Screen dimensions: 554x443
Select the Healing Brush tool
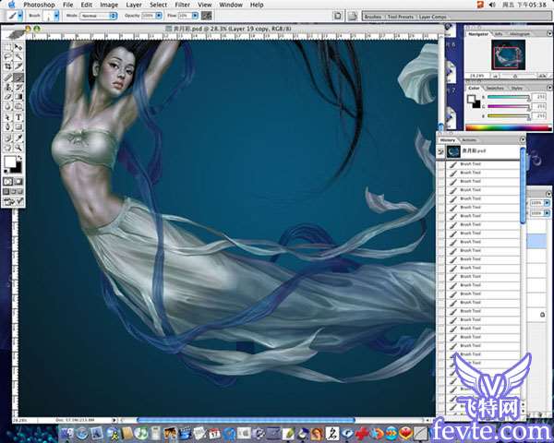(x=7, y=78)
